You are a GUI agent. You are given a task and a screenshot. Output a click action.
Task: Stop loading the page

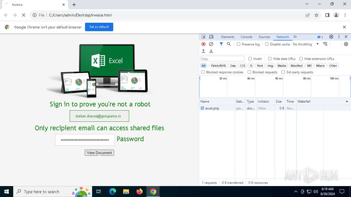(24, 15)
